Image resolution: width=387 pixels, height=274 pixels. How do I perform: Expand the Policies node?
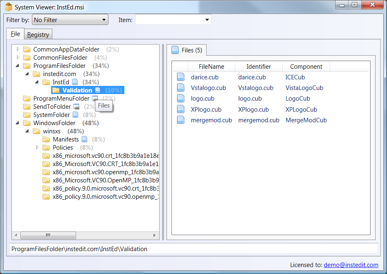[37, 148]
